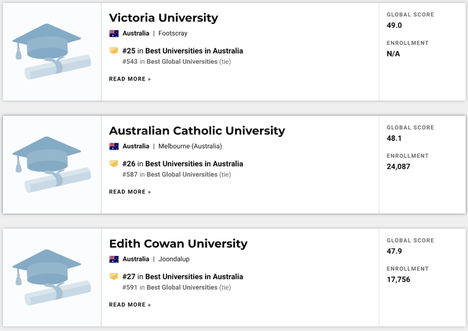Click Australian flag icon under Victoria University

point(114,33)
